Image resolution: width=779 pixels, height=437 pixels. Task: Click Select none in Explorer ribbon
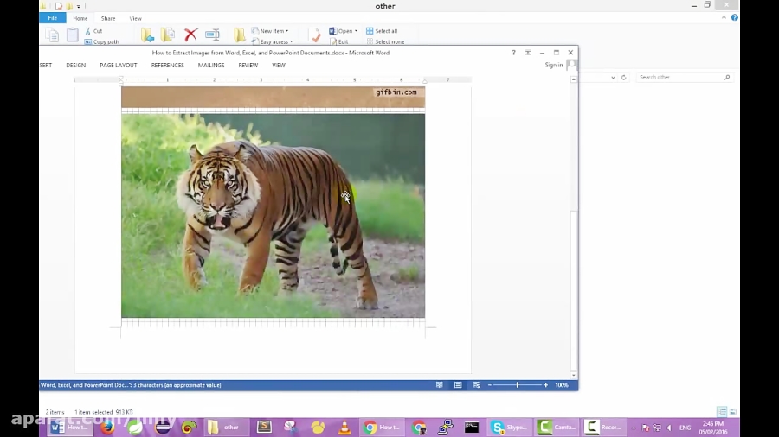(385, 41)
